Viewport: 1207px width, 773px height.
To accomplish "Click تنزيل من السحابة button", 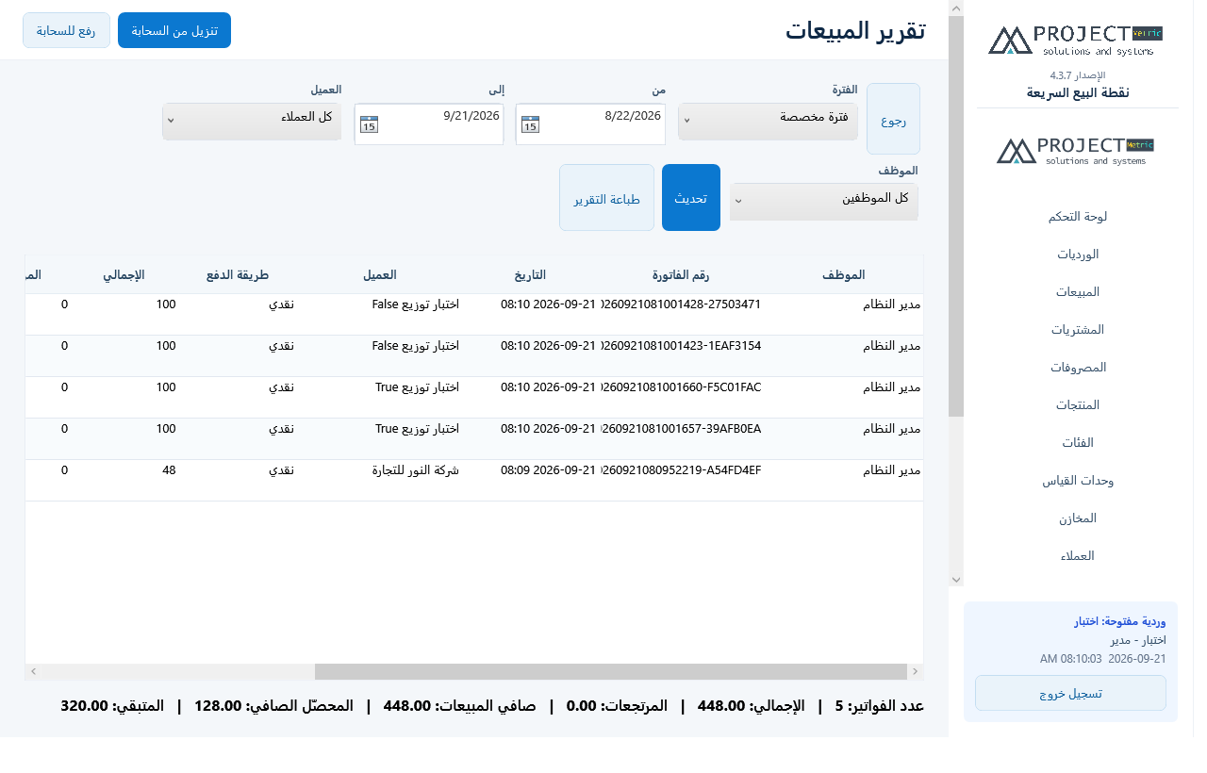I will coord(174,30).
